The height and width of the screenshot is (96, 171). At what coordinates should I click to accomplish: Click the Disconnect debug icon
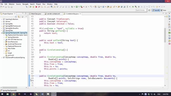click(39, 7)
